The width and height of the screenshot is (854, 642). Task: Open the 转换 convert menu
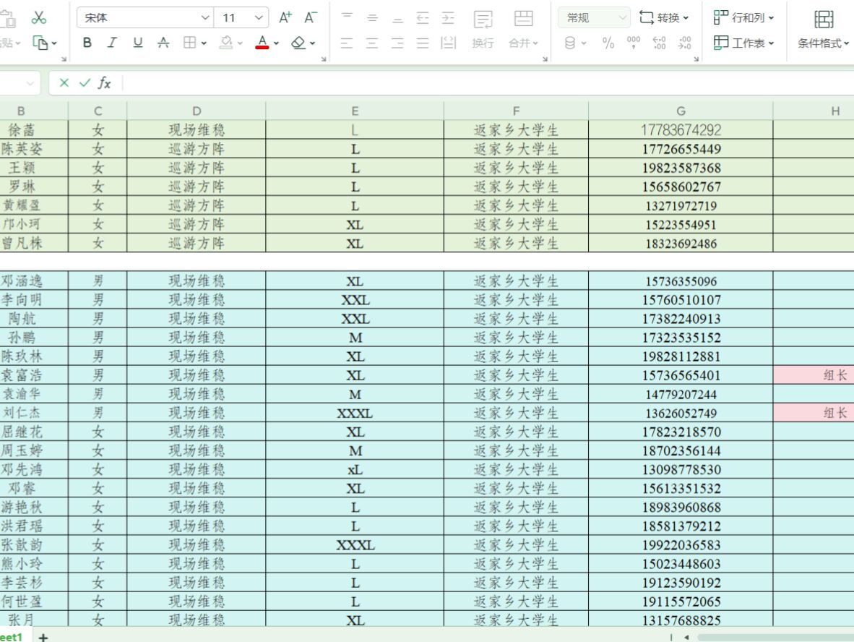(x=664, y=17)
